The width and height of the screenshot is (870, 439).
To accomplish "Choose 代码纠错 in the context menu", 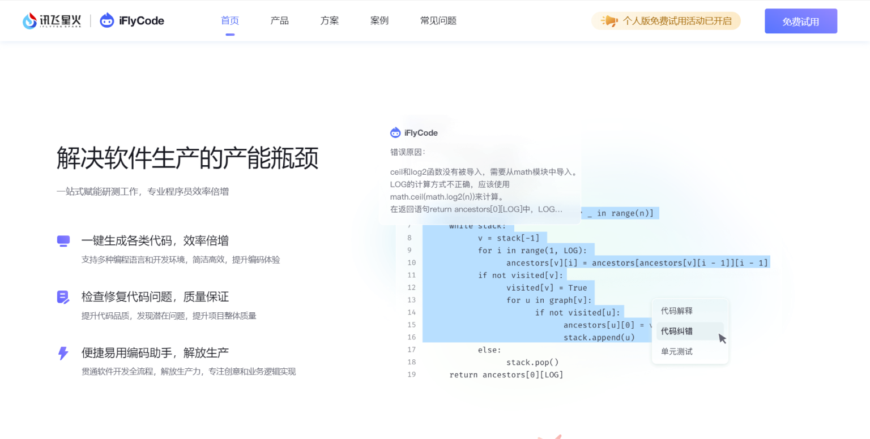I will tap(677, 331).
